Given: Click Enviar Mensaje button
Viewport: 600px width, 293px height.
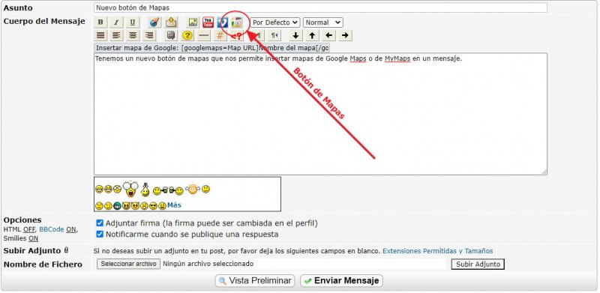Looking at the screenshot, I should (x=341, y=281).
